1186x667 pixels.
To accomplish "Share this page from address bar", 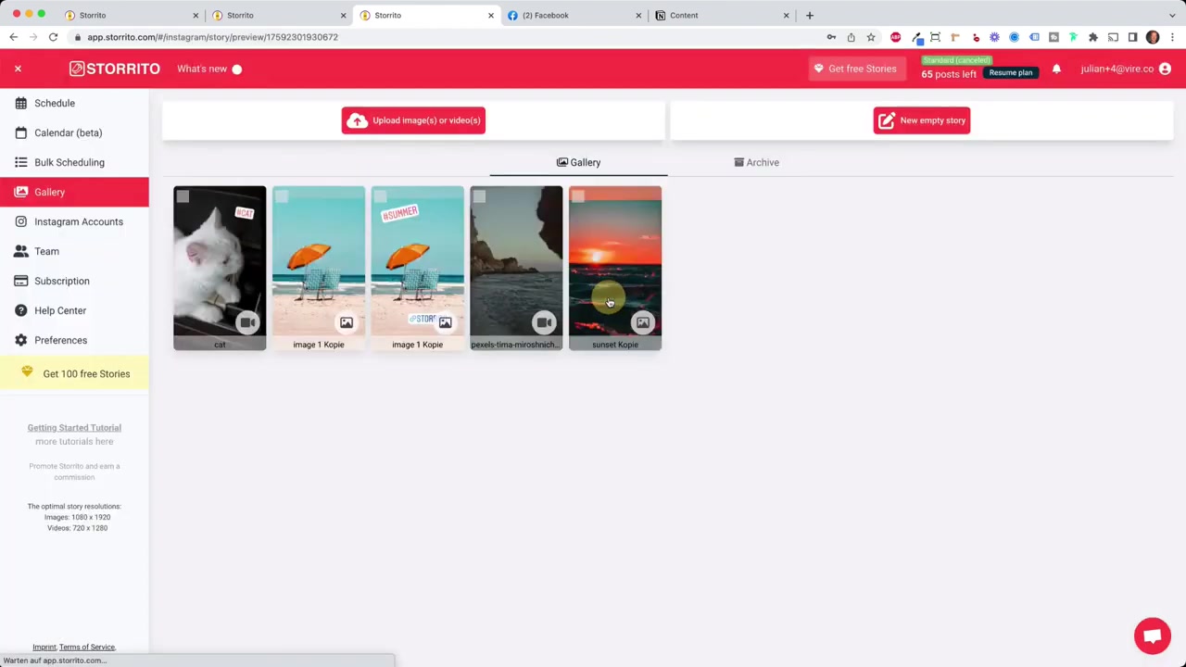I will click(851, 37).
